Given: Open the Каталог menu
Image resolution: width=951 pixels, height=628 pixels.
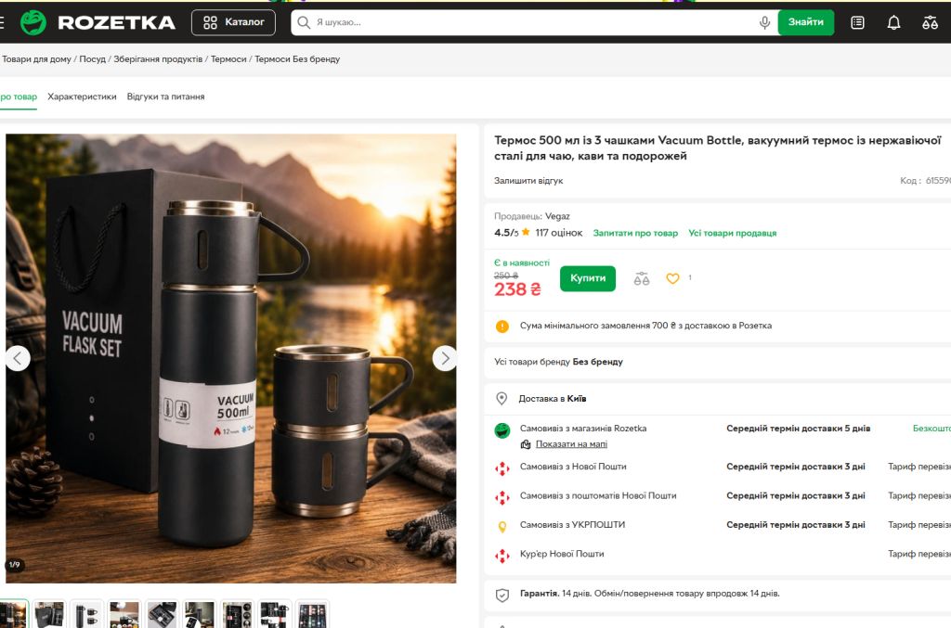Looking at the screenshot, I should (233, 22).
